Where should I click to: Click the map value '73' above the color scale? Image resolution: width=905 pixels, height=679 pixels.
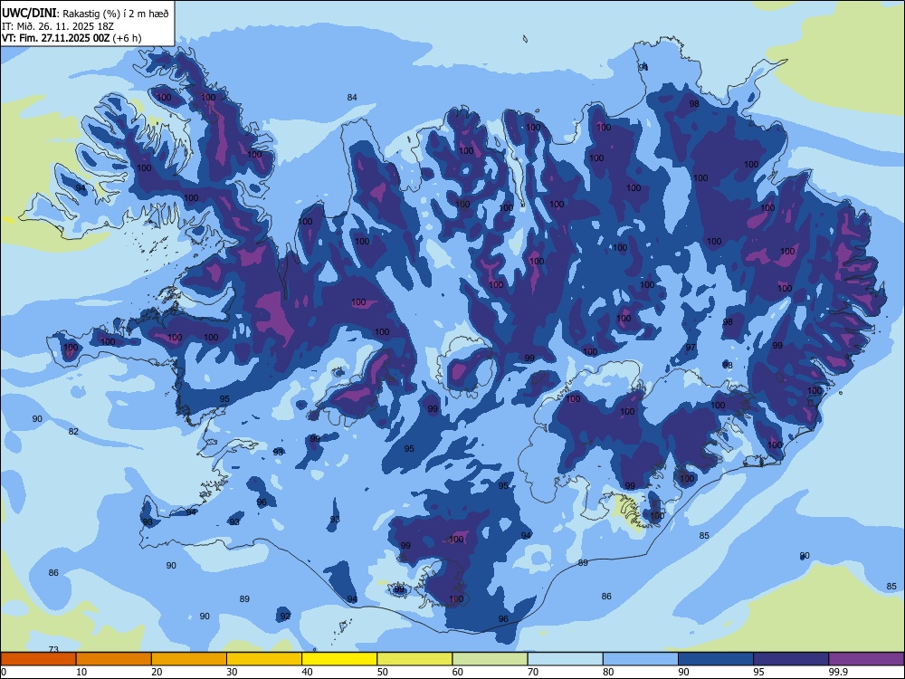53,649
